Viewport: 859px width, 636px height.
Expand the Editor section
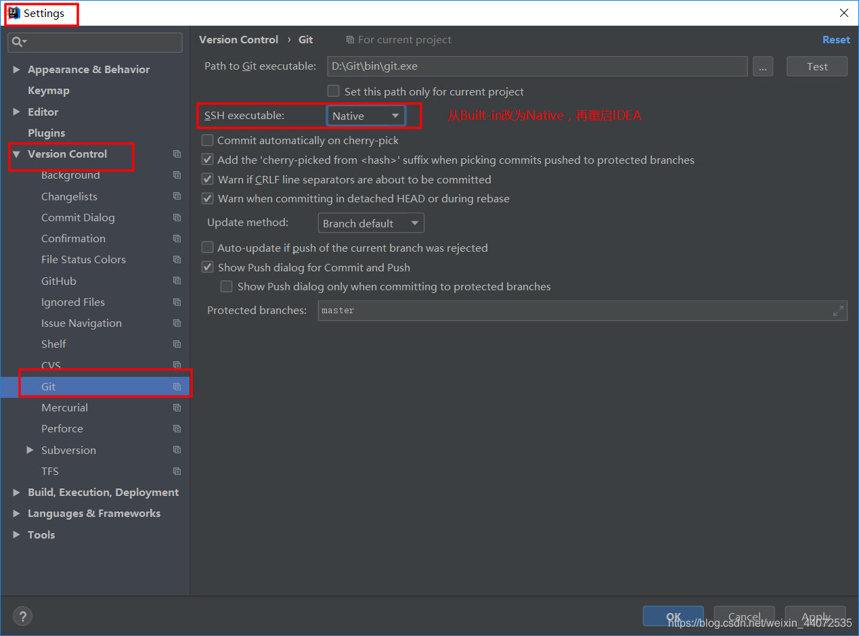16,112
